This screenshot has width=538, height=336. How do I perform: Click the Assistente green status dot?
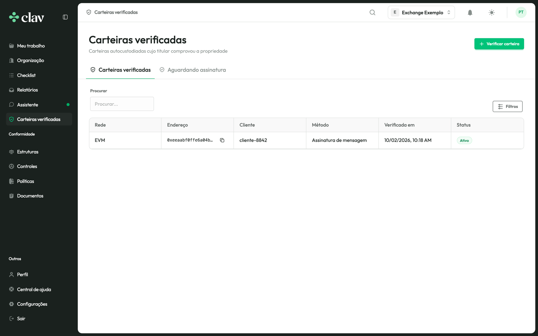tap(68, 105)
